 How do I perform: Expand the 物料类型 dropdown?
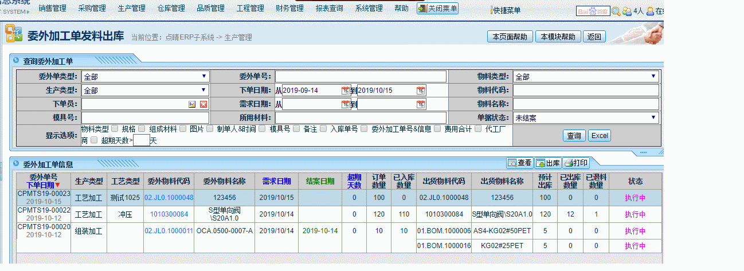[585, 77]
